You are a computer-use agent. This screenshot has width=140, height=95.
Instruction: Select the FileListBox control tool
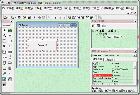coord(10,68)
